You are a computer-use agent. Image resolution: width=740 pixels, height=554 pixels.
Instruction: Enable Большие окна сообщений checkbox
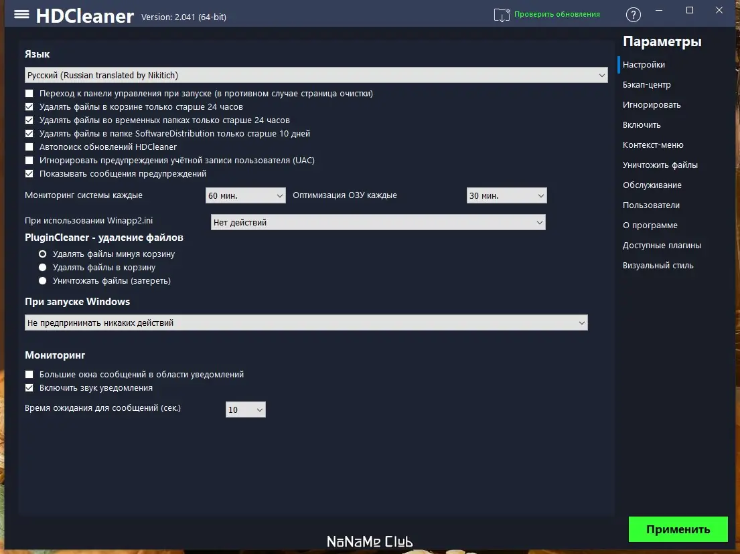(x=29, y=375)
